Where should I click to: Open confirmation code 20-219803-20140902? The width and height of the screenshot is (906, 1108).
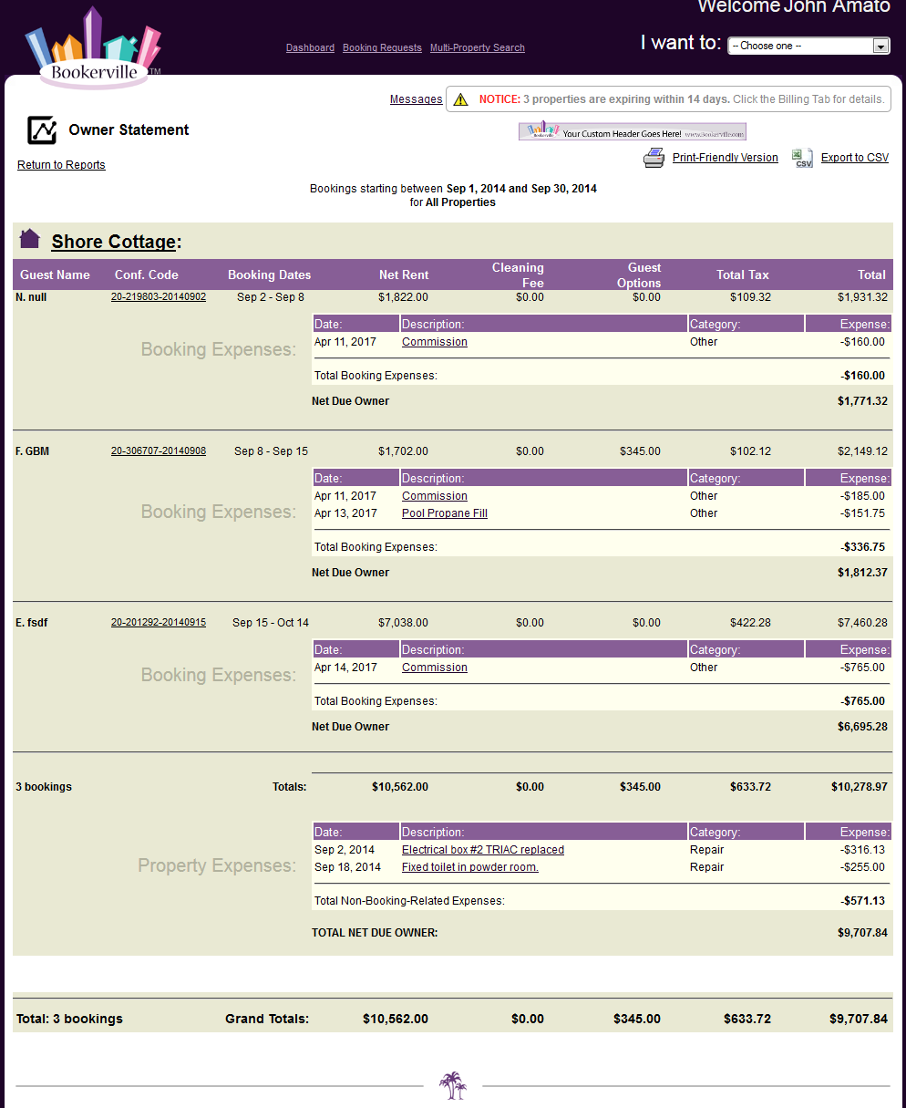[x=159, y=297]
